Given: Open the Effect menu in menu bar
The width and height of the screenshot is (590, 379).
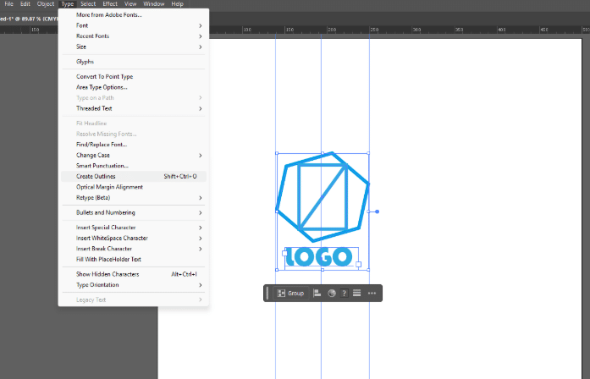Looking at the screenshot, I should pos(110,4).
